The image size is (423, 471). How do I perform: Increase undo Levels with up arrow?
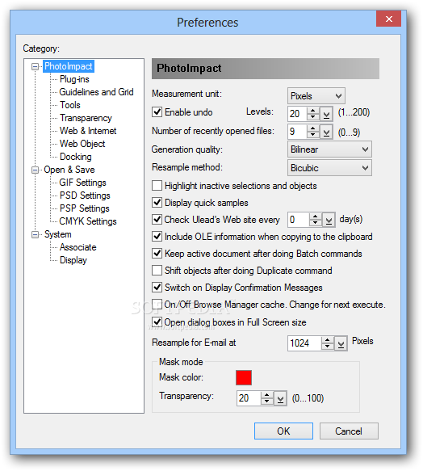tap(313, 110)
